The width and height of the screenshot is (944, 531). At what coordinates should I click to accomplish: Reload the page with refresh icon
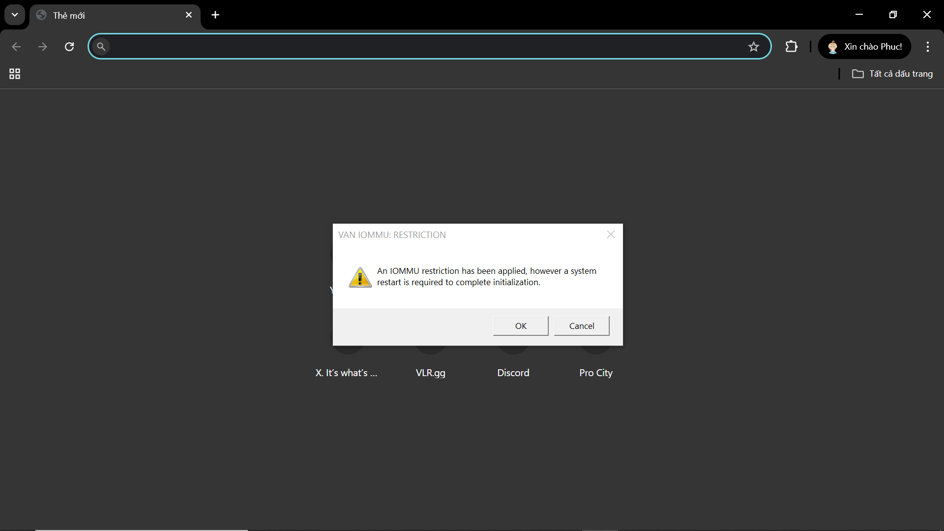tap(69, 47)
